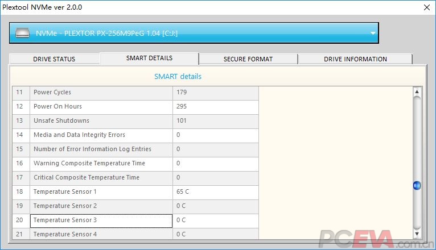Select Critical Composite Temperature Time cell
The width and height of the screenshot is (436, 250).
tap(101, 178)
